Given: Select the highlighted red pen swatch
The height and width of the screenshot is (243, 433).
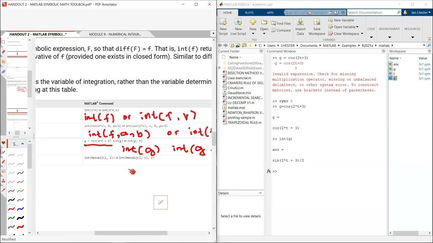Looking at the screenshot, I should (x=12, y=209).
